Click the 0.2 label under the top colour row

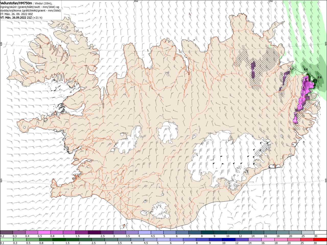coord(2,236)
